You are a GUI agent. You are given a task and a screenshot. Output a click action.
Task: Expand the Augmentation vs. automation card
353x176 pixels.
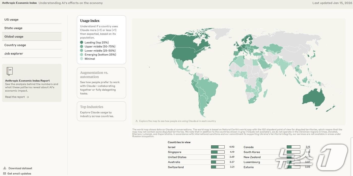101,83
